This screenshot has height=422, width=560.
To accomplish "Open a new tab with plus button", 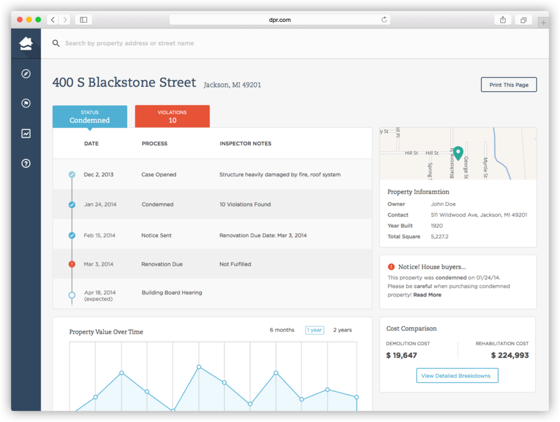I will coord(543,22).
